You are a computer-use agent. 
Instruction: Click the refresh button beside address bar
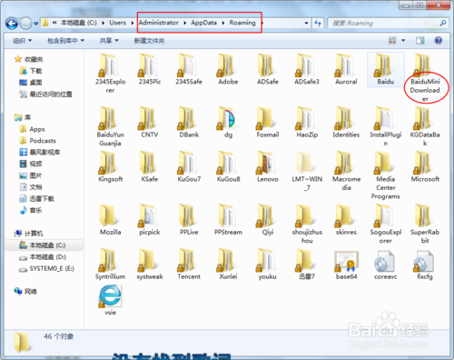[318, 23]
